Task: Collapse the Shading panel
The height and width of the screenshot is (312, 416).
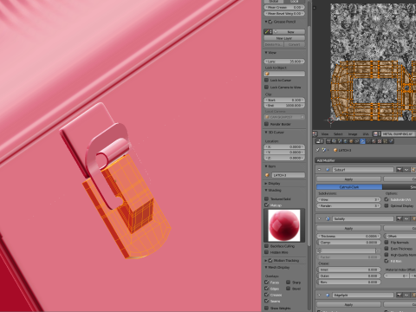Action: pos(266,190)
